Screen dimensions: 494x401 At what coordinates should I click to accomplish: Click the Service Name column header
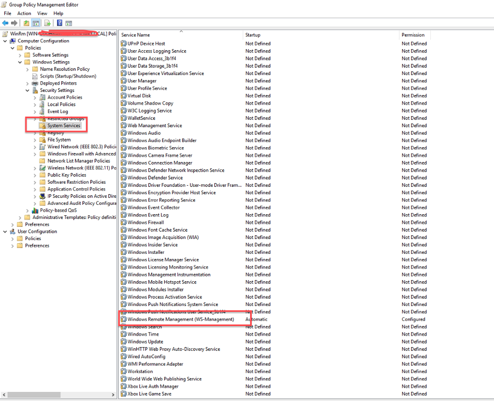[x=137, y=34]
